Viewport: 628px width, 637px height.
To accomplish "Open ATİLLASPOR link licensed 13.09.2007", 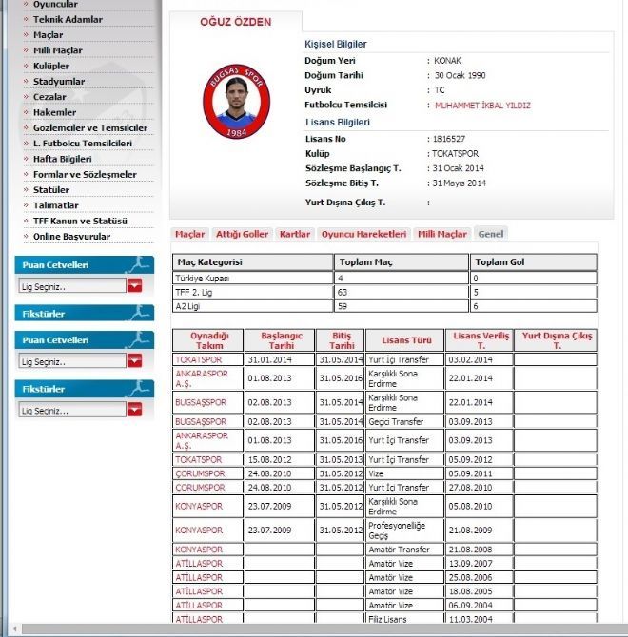I will tap(199, 564).
